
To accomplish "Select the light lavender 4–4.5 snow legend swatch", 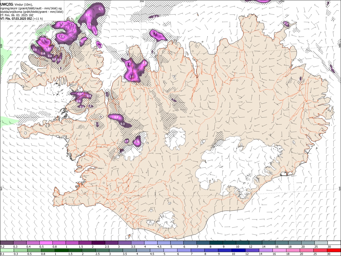I will click(151, 243).
